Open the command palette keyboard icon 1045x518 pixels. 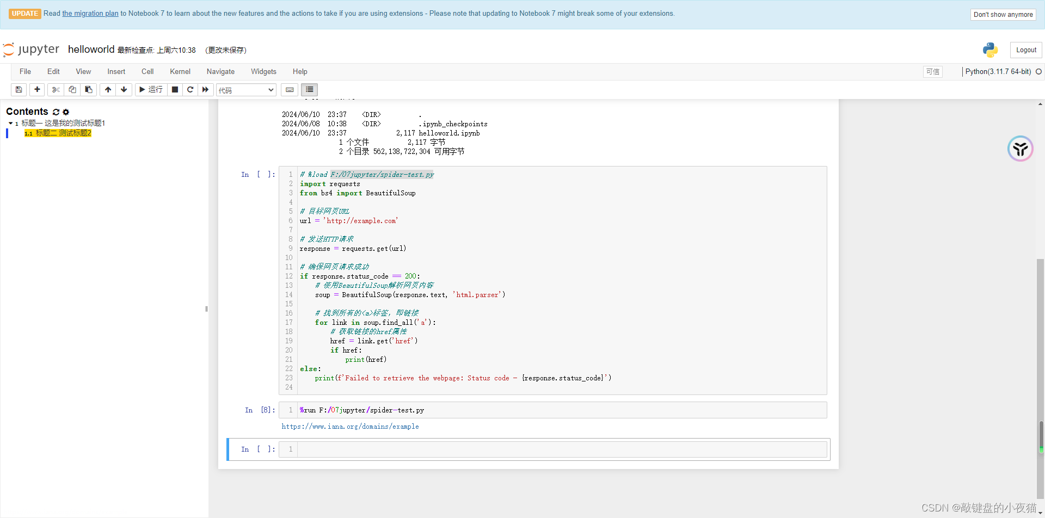click(290, 90)
